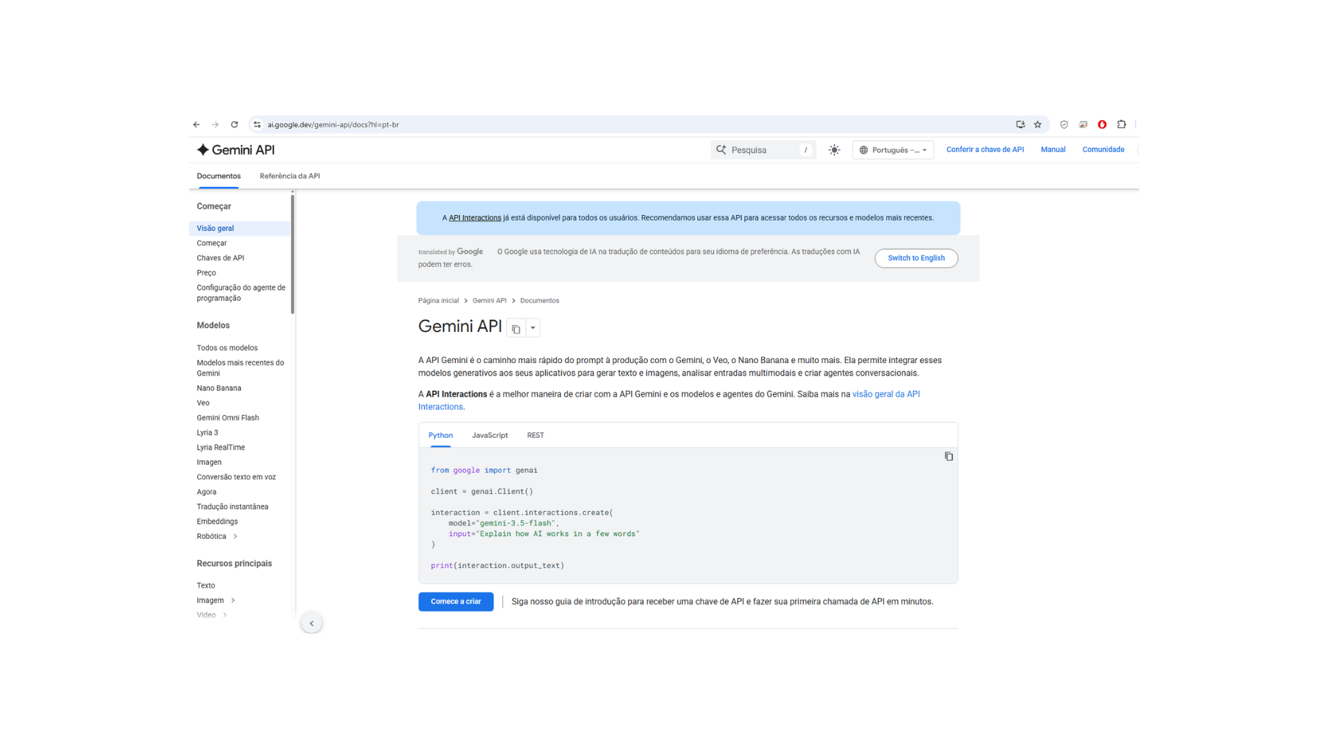This screenshot has height=747, width=1328.
Task: Focus the Pesquisa search field
Action: click(x=764, y=150)
